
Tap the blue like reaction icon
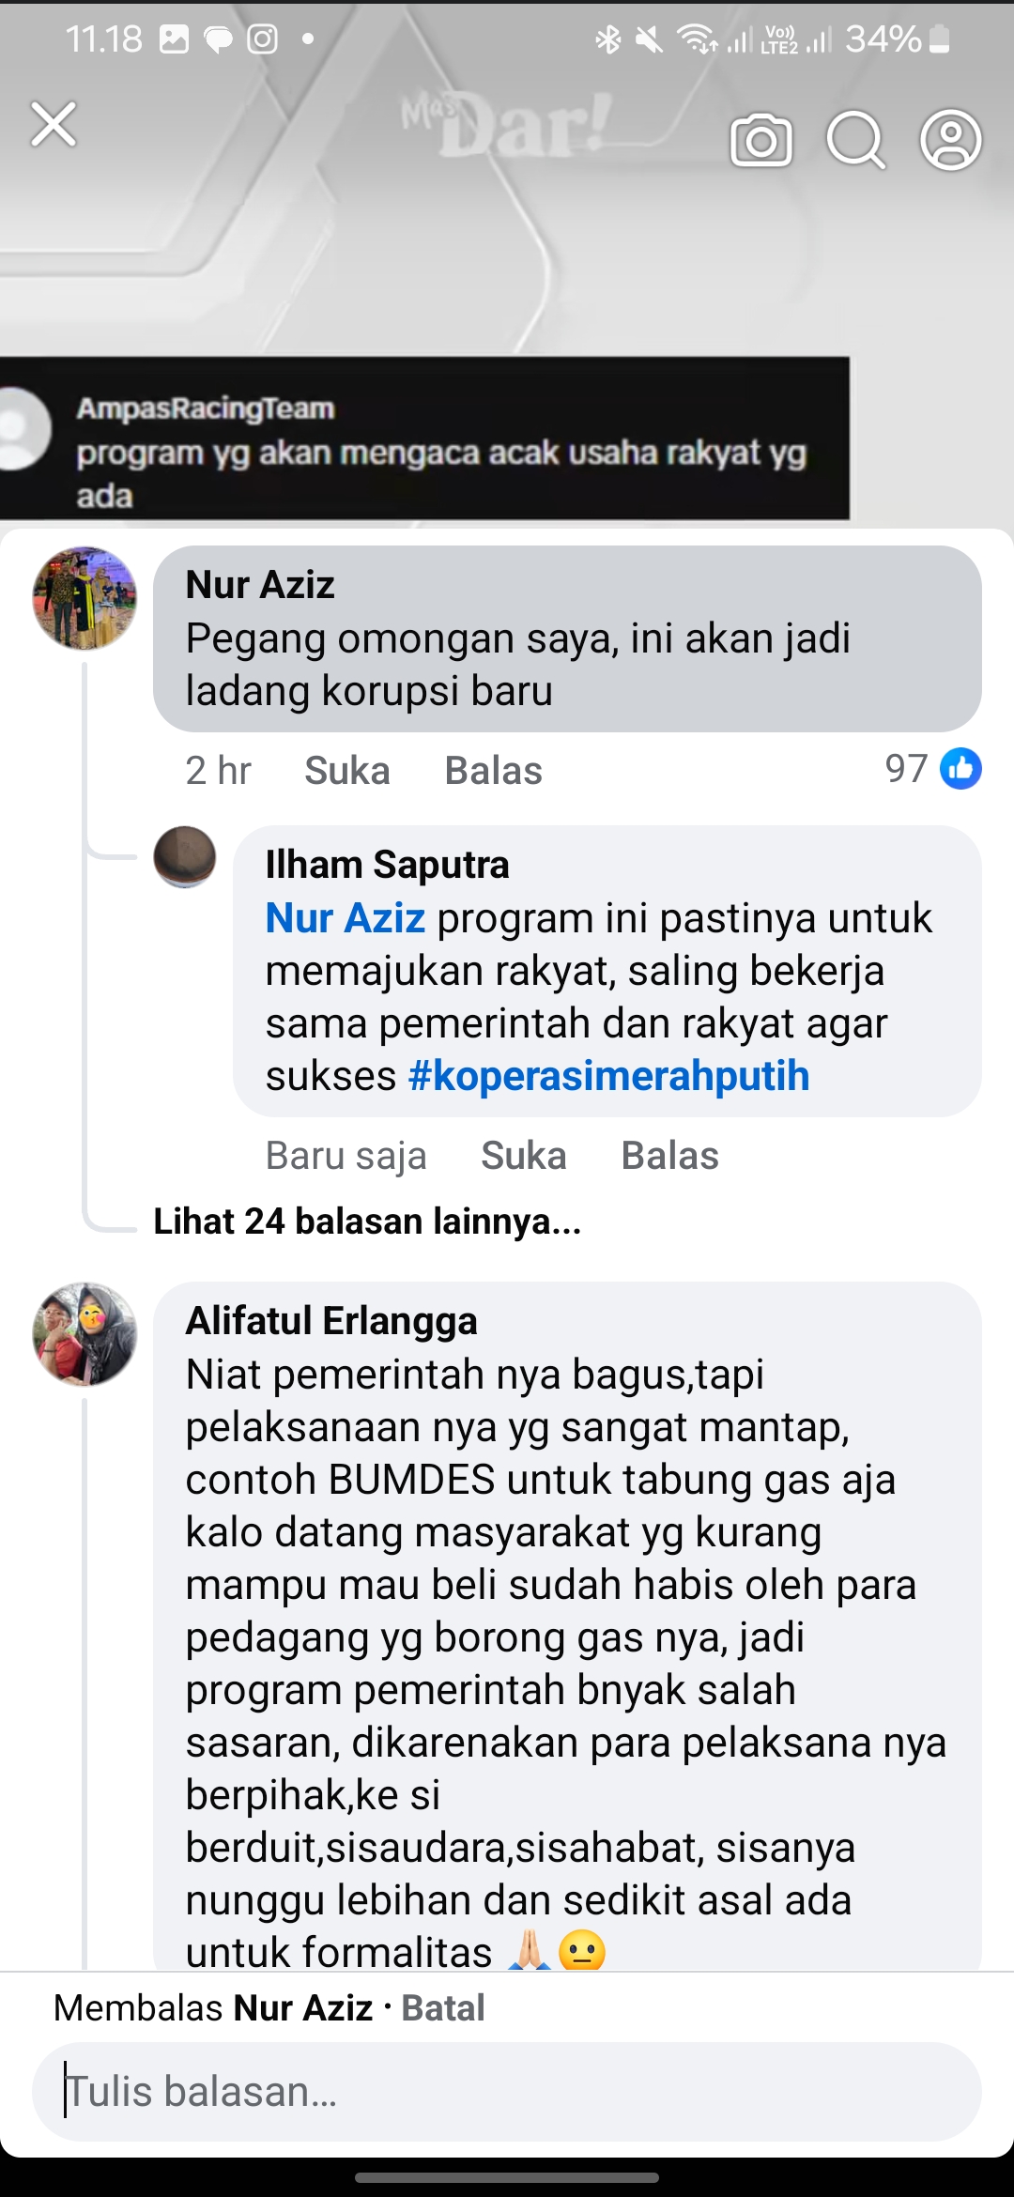pos(960,769)
